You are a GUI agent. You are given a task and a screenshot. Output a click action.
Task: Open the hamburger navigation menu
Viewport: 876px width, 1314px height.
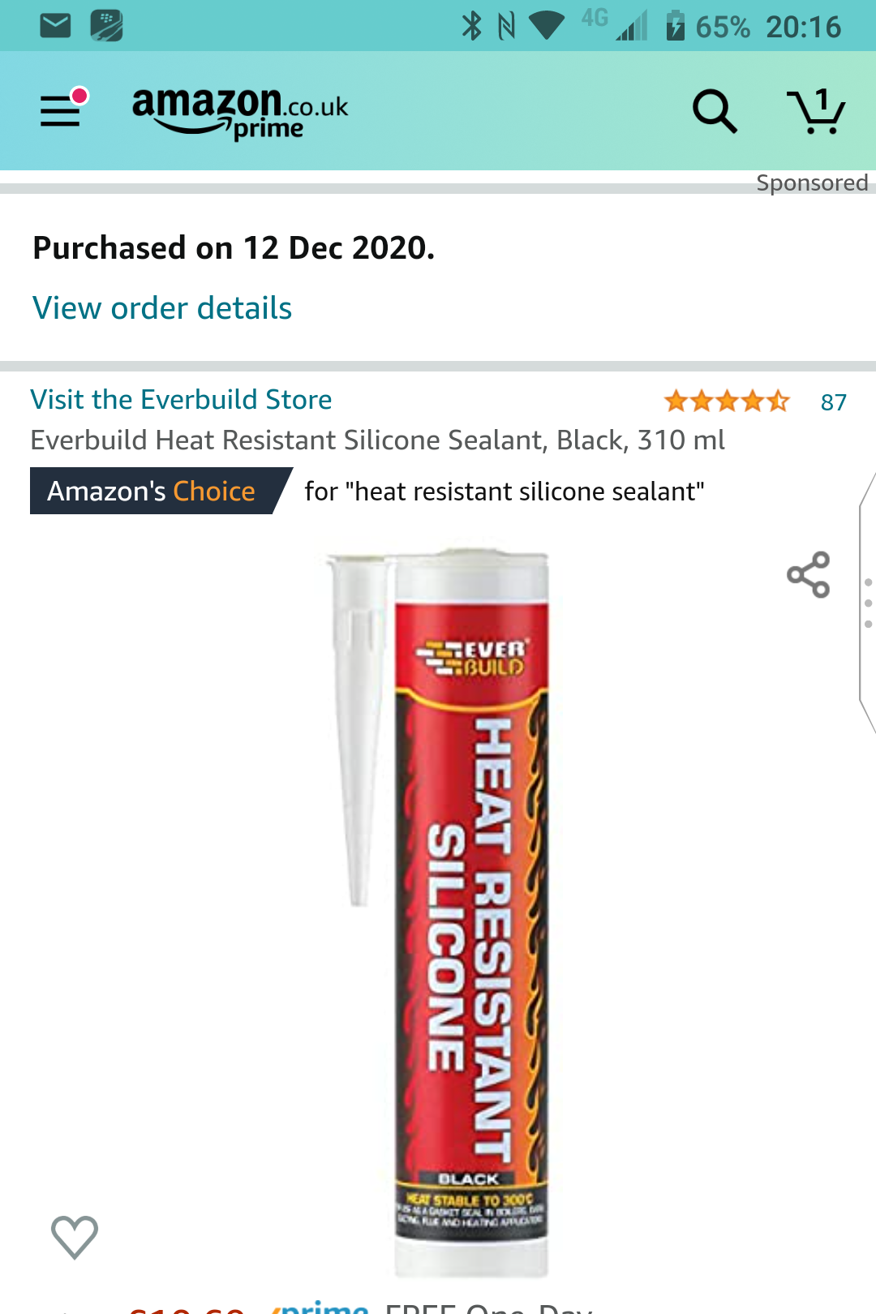click(62, 109)
